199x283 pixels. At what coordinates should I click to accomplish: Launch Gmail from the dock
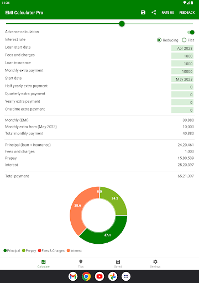(x=73, y=276)
